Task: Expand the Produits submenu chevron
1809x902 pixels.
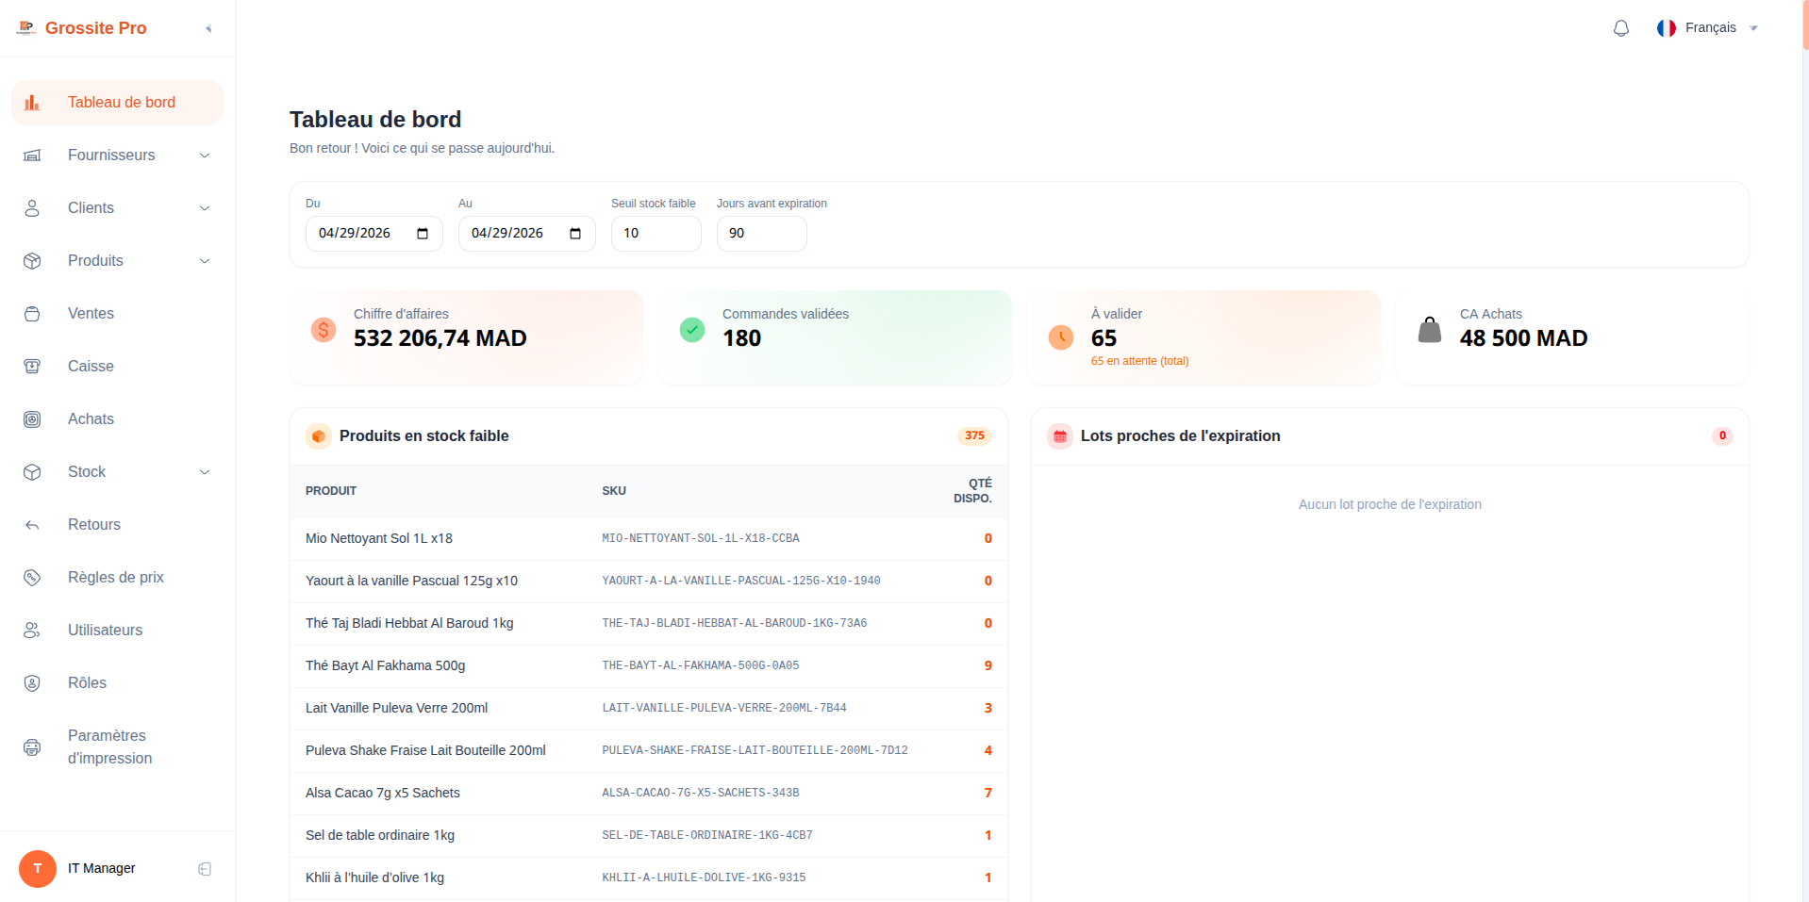Action: coord(205,261)
